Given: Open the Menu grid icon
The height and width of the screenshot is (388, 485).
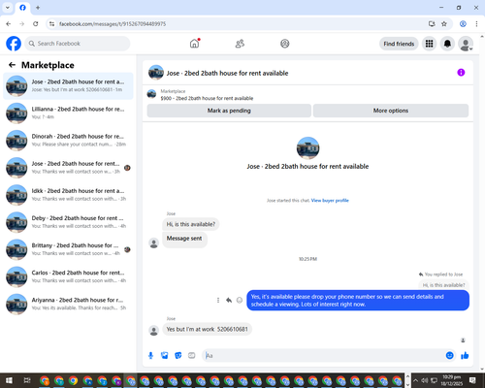Looking at the screenshot, I should coord(429,44).
